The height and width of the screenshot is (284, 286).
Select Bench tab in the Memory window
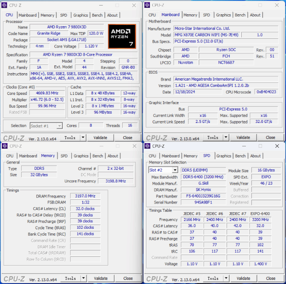[98, 156]
